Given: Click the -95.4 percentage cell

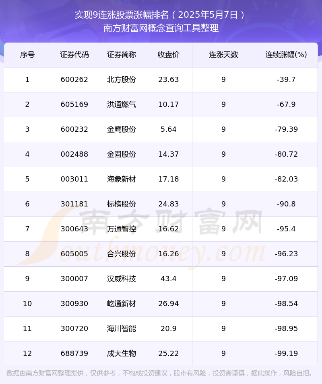Looking at the screenshot, I should (286, 229).
